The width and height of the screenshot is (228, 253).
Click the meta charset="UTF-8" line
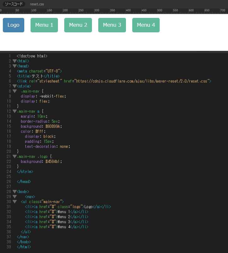39,71
